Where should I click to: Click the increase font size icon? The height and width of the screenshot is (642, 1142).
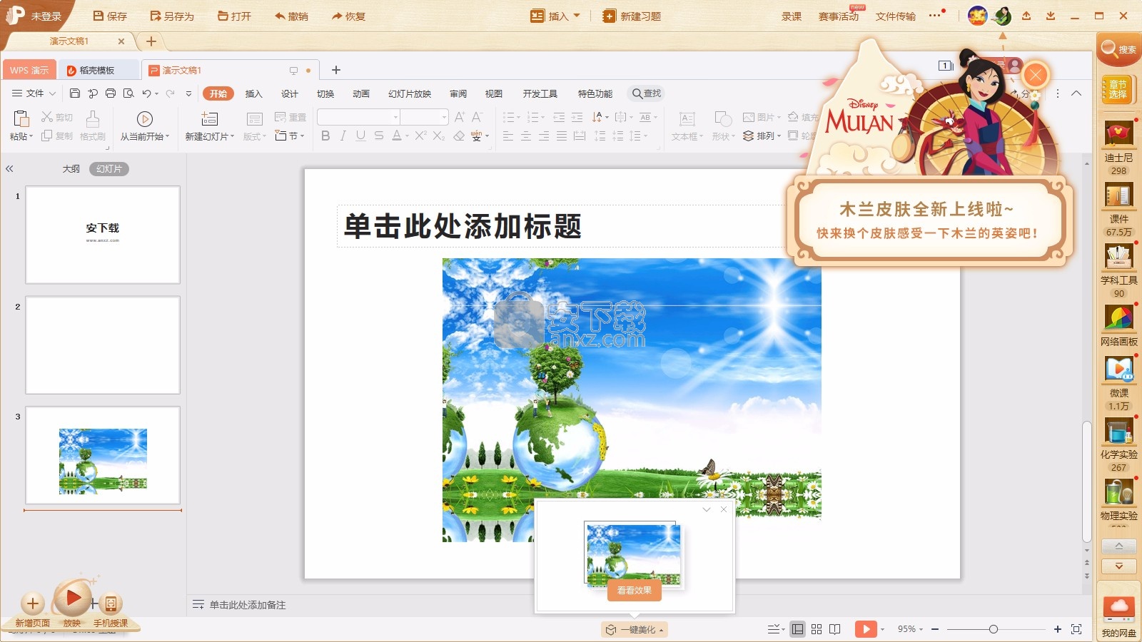point(460,117)
